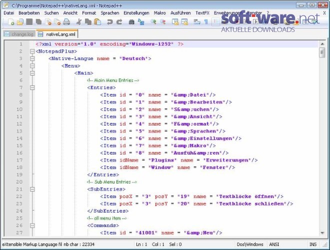Collapse the SubEntries fold on line 21
This screenshot has height=250, width=330.
[x=32, y=189]
